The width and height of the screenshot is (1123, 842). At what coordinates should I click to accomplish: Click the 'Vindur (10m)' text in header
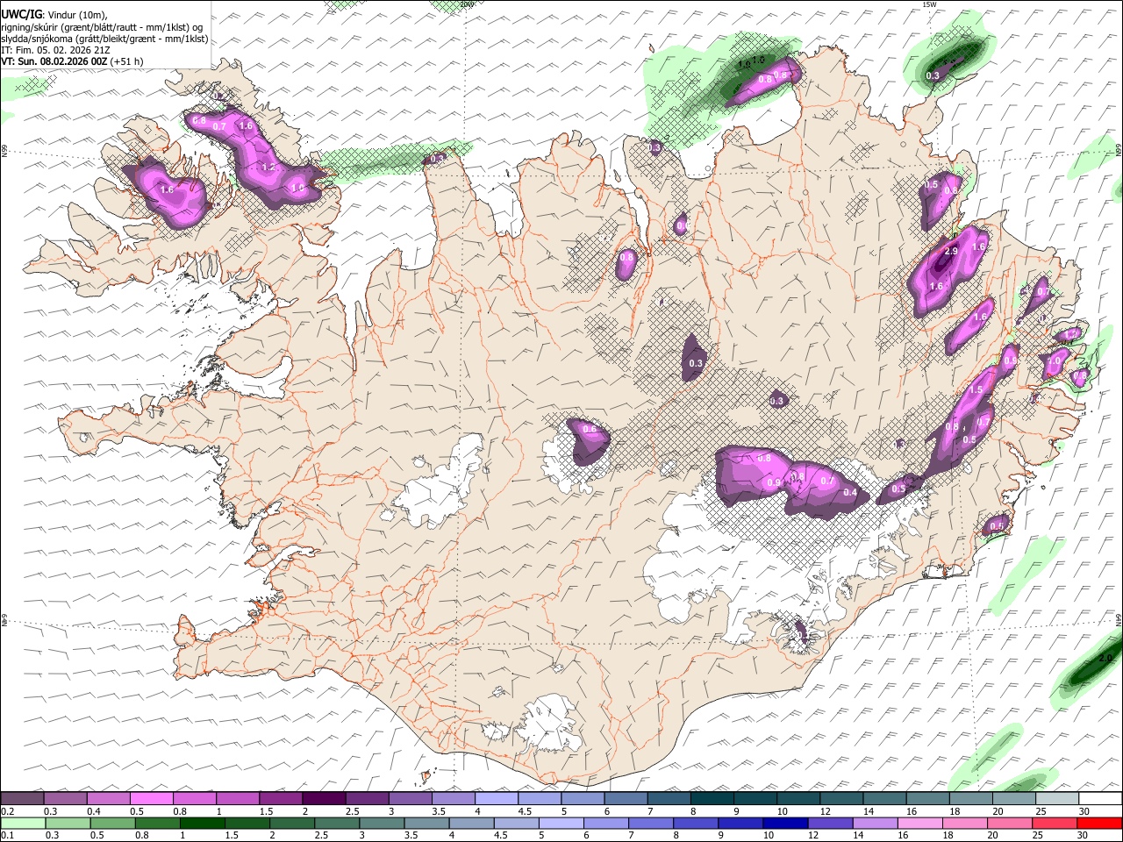point(76,15)
